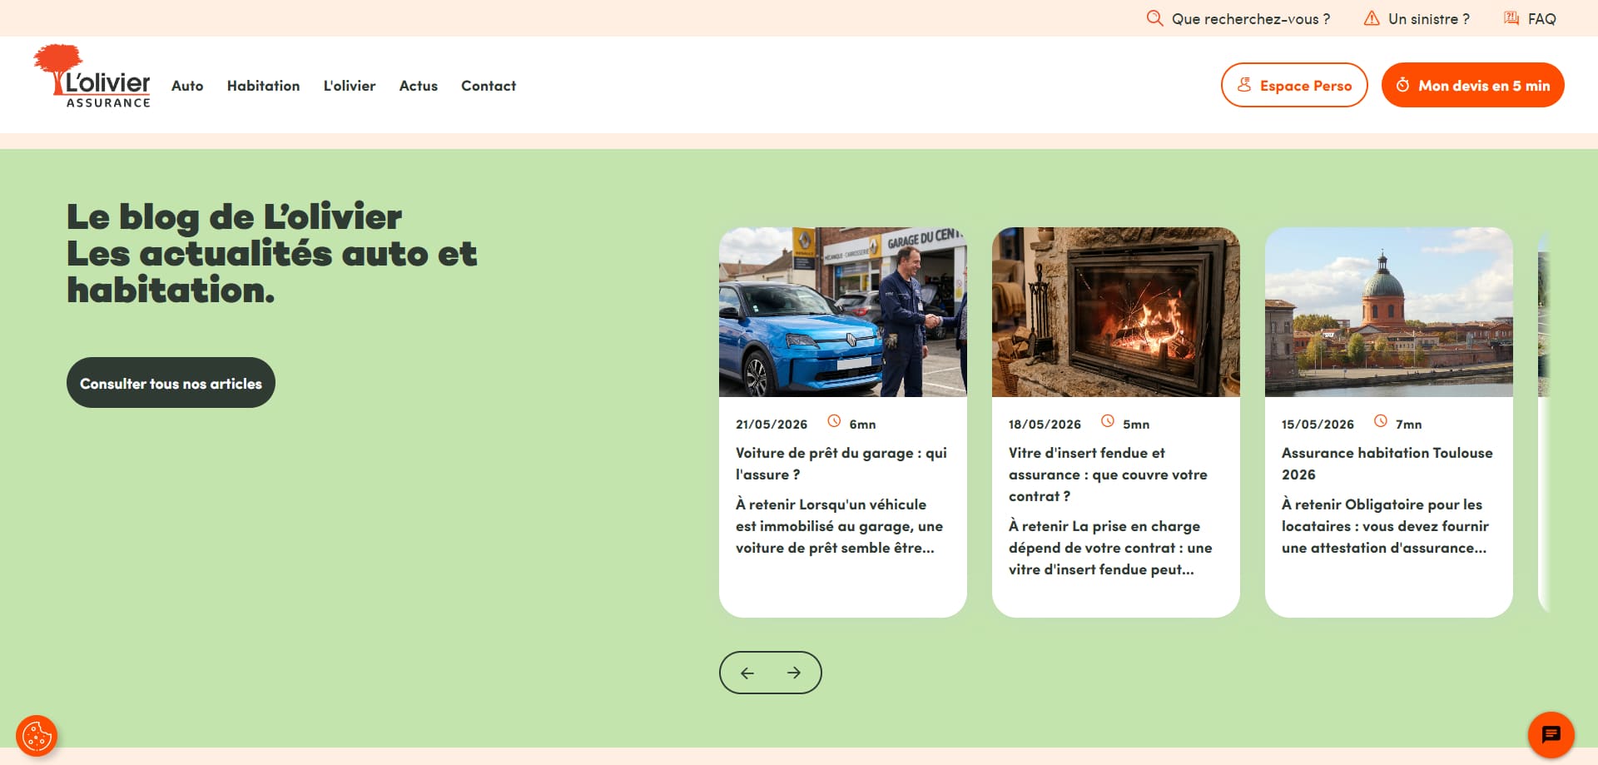
Task: Click excerpt 'À retenir Obligatoire pour les locataires'
Action: coord(1385,526)
